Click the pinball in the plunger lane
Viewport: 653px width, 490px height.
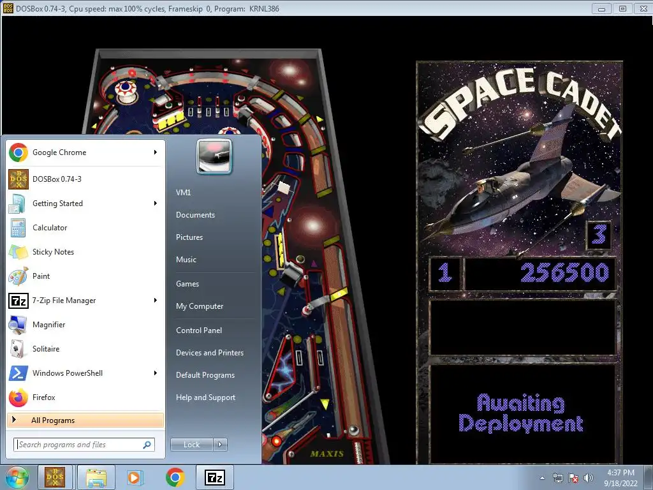point(353,429)
